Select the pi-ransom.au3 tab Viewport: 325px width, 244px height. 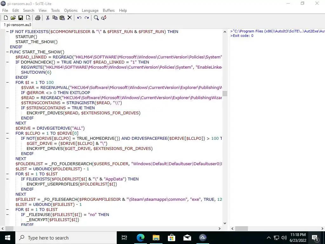point(17,25)
